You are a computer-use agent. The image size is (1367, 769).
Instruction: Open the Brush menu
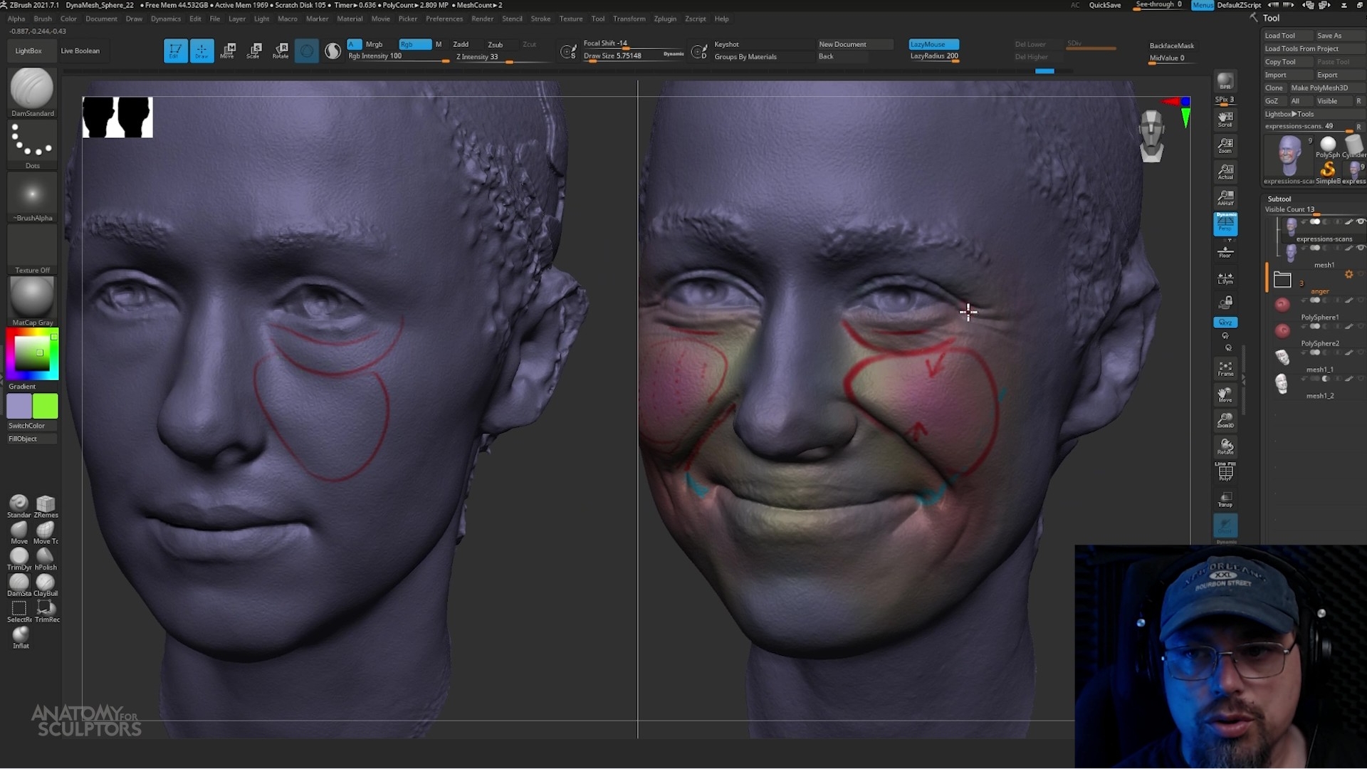43,19
